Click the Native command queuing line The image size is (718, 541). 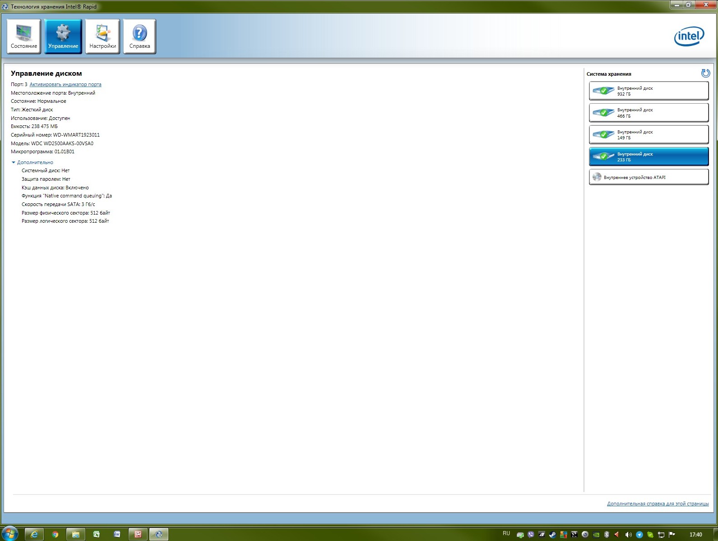67,196
